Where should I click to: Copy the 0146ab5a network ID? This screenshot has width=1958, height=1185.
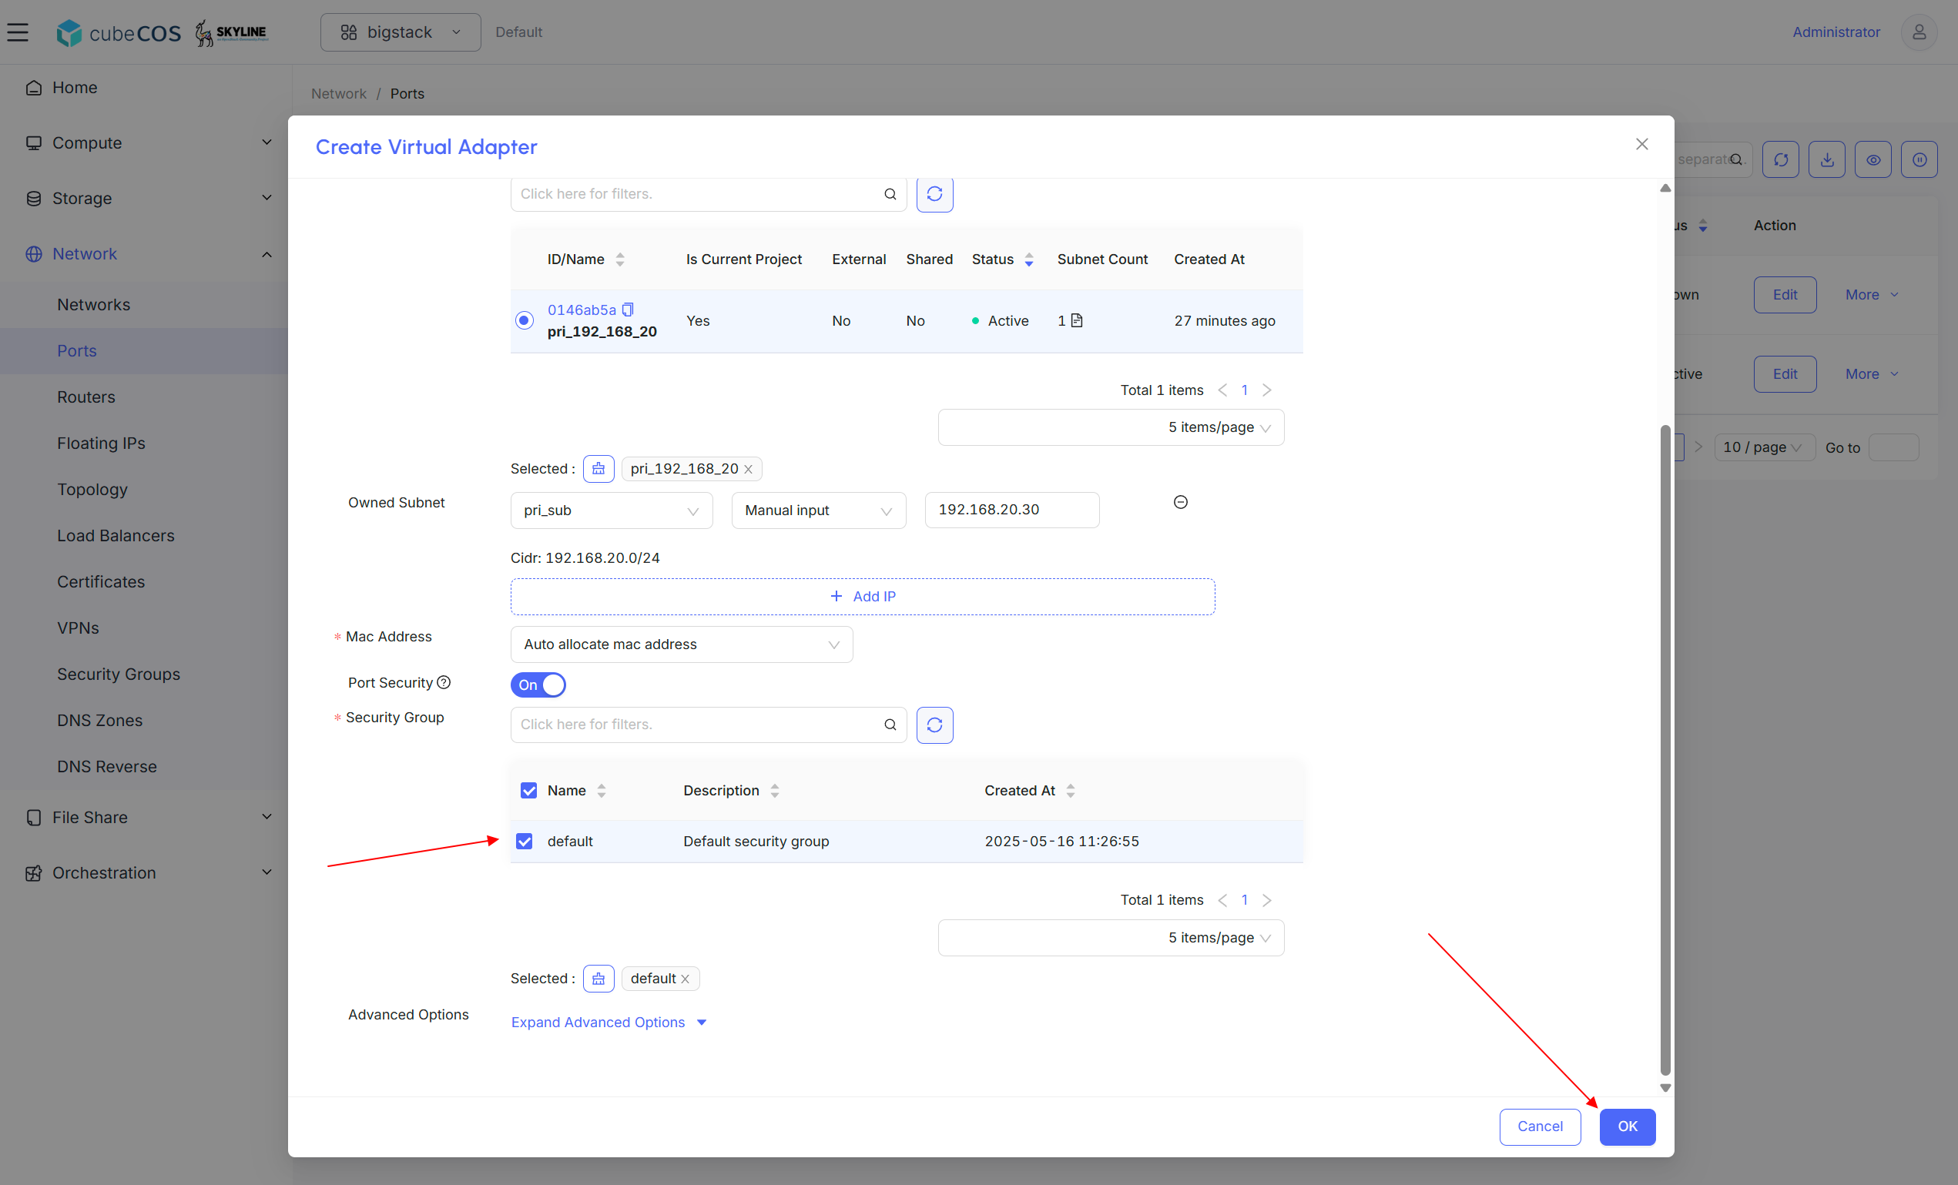tap(628, 310)
